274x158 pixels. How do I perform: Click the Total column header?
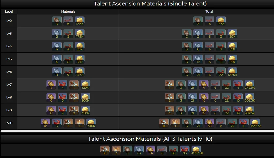tap(209, 11)
